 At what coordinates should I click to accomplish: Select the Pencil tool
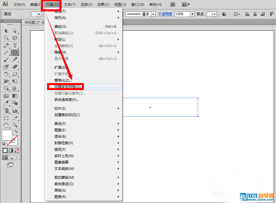15,60
